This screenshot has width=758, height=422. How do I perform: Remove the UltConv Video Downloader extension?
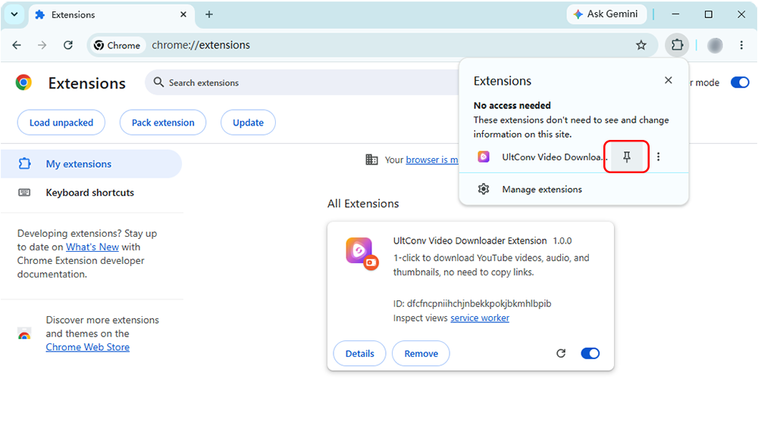[421, 353]
